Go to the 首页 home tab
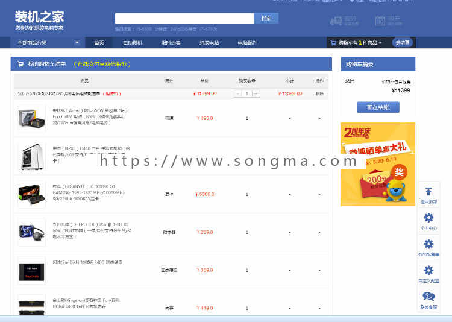 pos(99,43)
